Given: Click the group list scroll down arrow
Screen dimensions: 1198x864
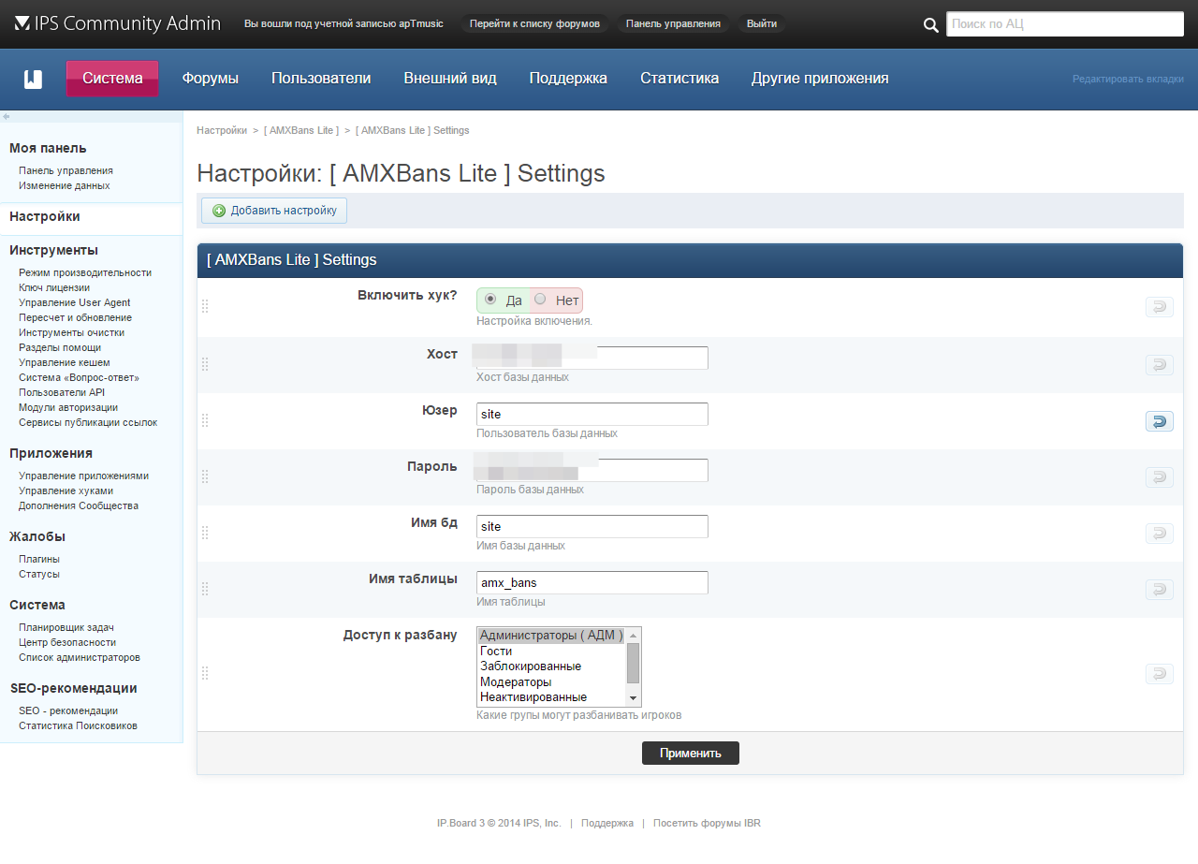Looking at the screenshot, I should click(633, 698).
